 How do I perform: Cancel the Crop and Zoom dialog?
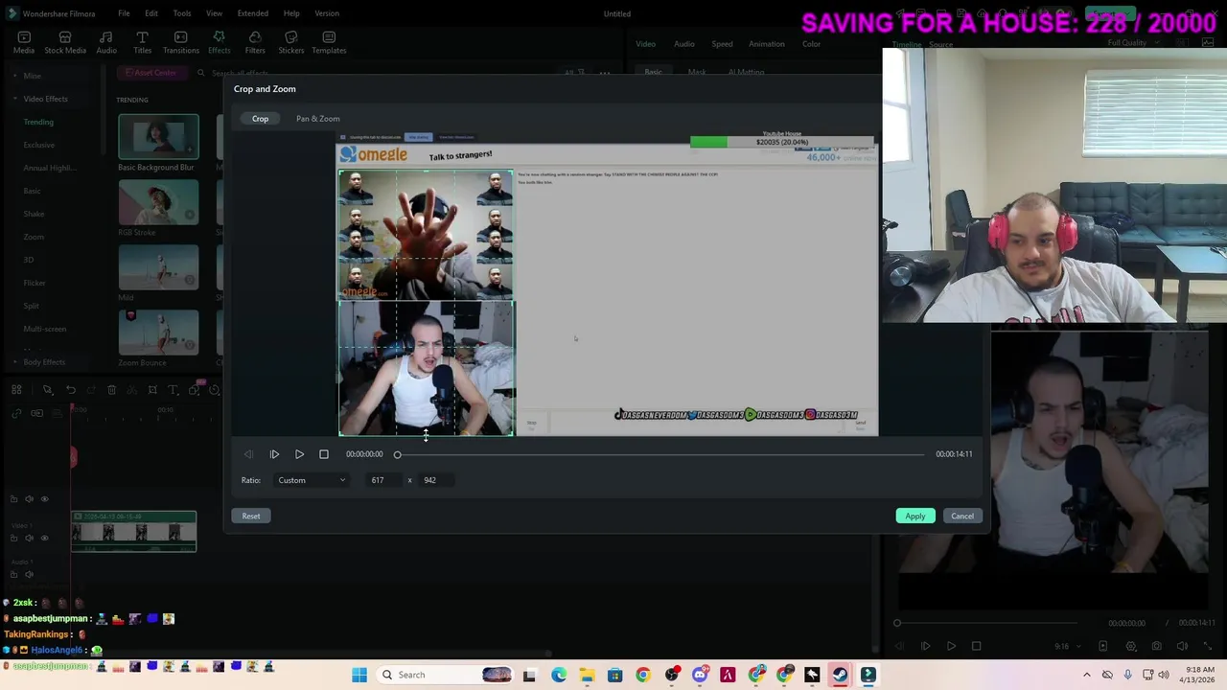962,516
